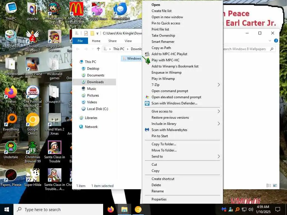Expand the Send to submenu

(x=182, y=156)
